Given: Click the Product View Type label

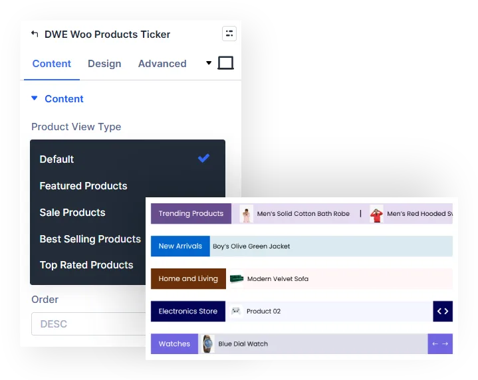Looking at the screenshot, I should pyautogui.click(x=76, y=126).
